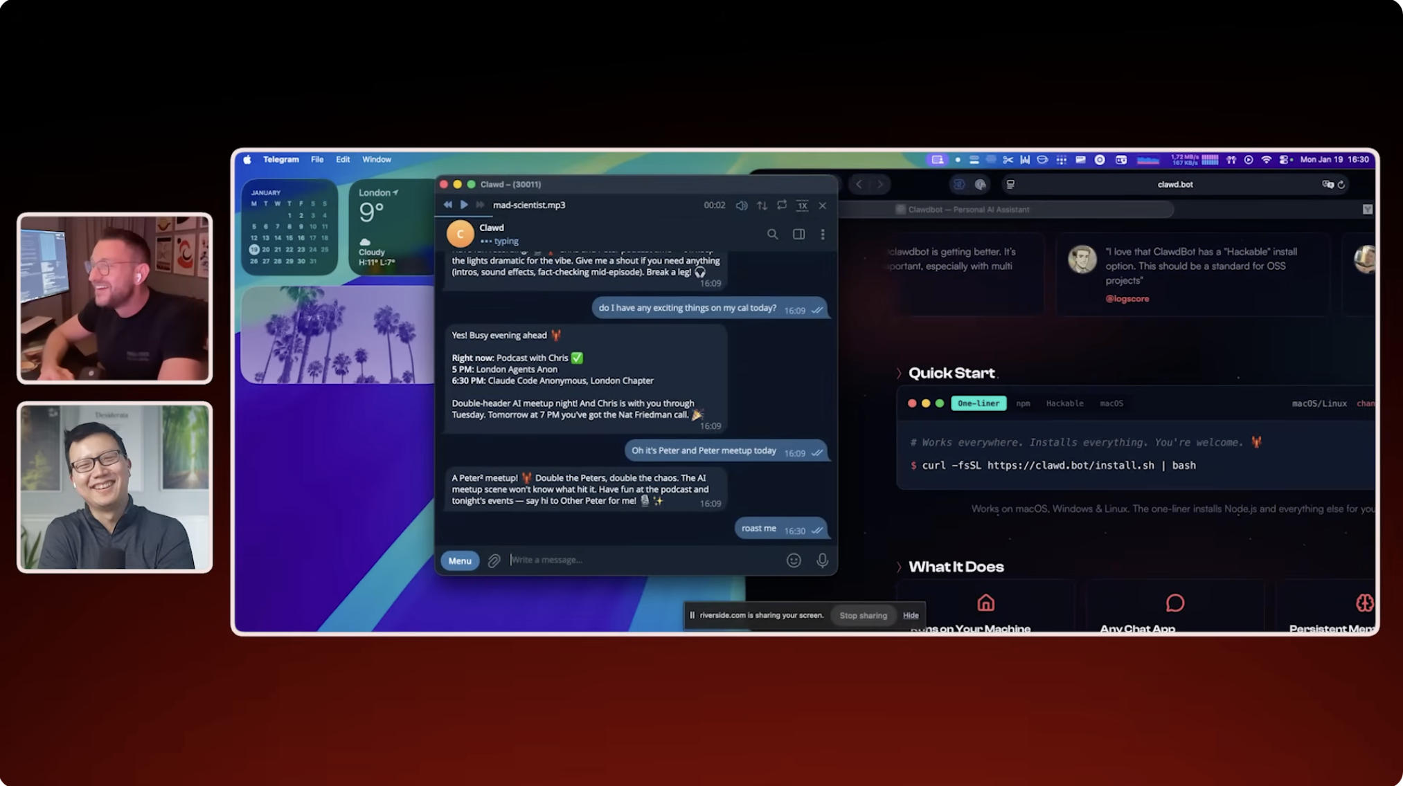Collapse the Quick Start section chevron
The image size is (1403, 786).
pyautogui.click(x=899, y=374)
